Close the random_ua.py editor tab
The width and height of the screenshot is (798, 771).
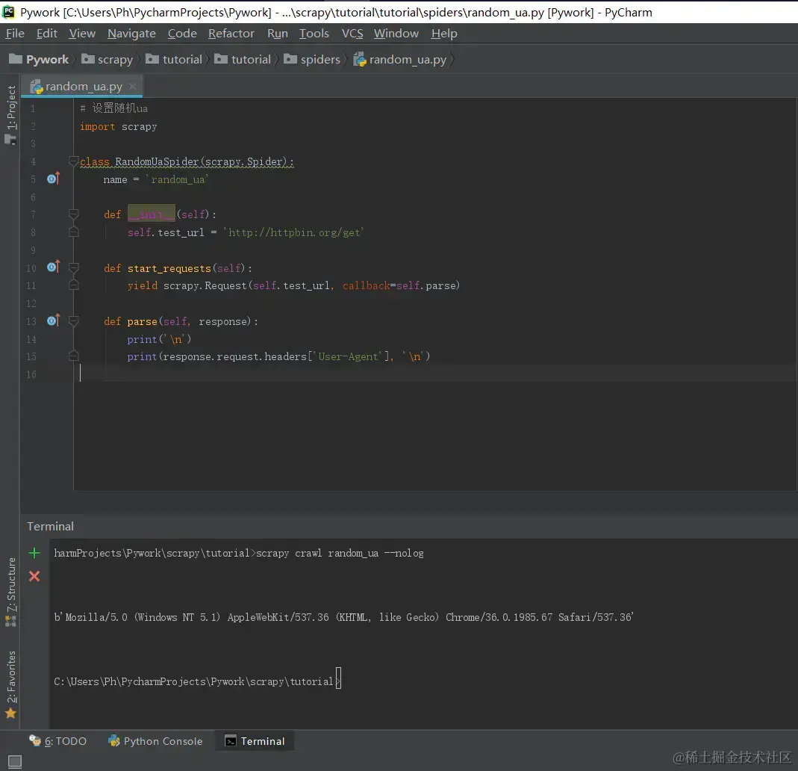133,87
